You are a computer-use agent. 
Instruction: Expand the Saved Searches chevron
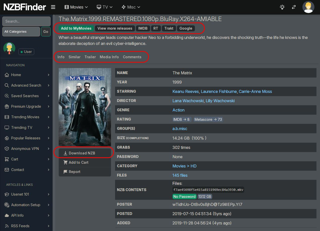tap(49, 96)
